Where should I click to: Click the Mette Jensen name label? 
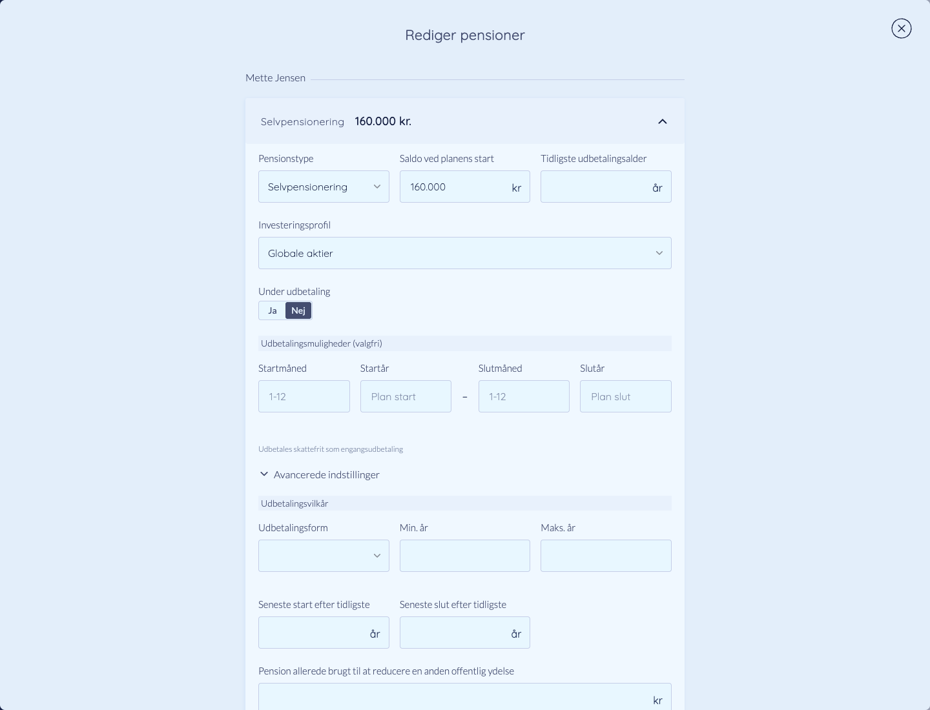coord(275,78)
